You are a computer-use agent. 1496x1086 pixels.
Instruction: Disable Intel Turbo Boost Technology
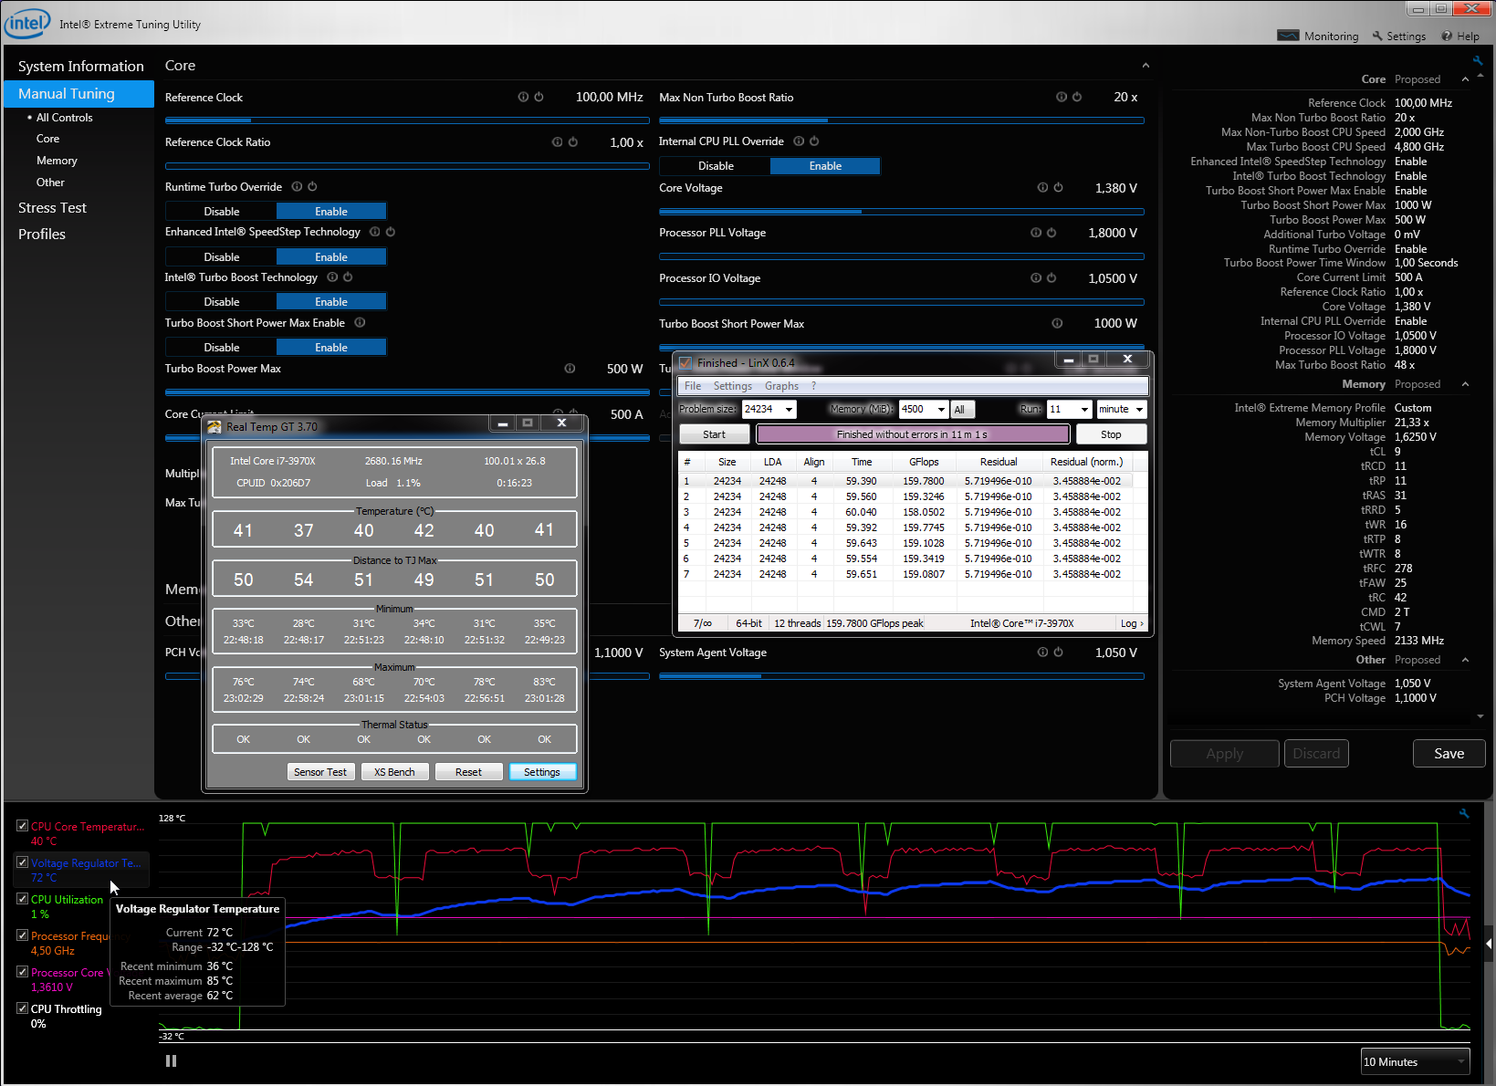pos(221,301)
